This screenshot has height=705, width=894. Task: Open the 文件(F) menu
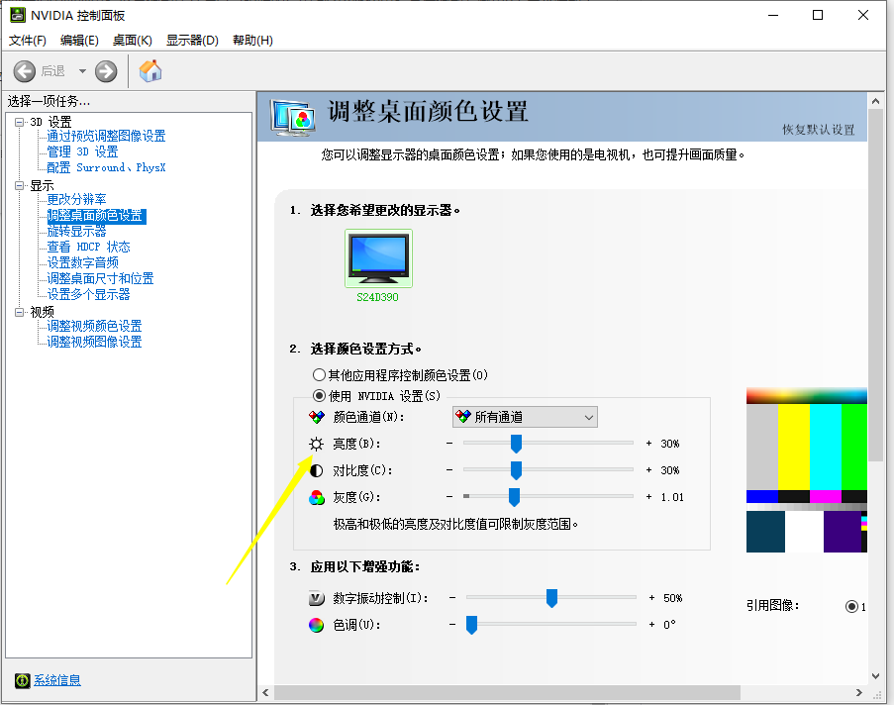[28, 41]
